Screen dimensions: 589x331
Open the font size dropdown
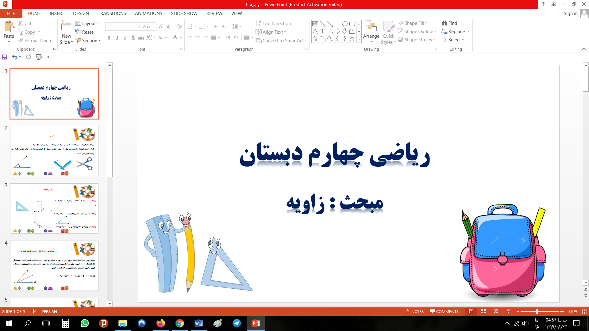click(154, 27)
